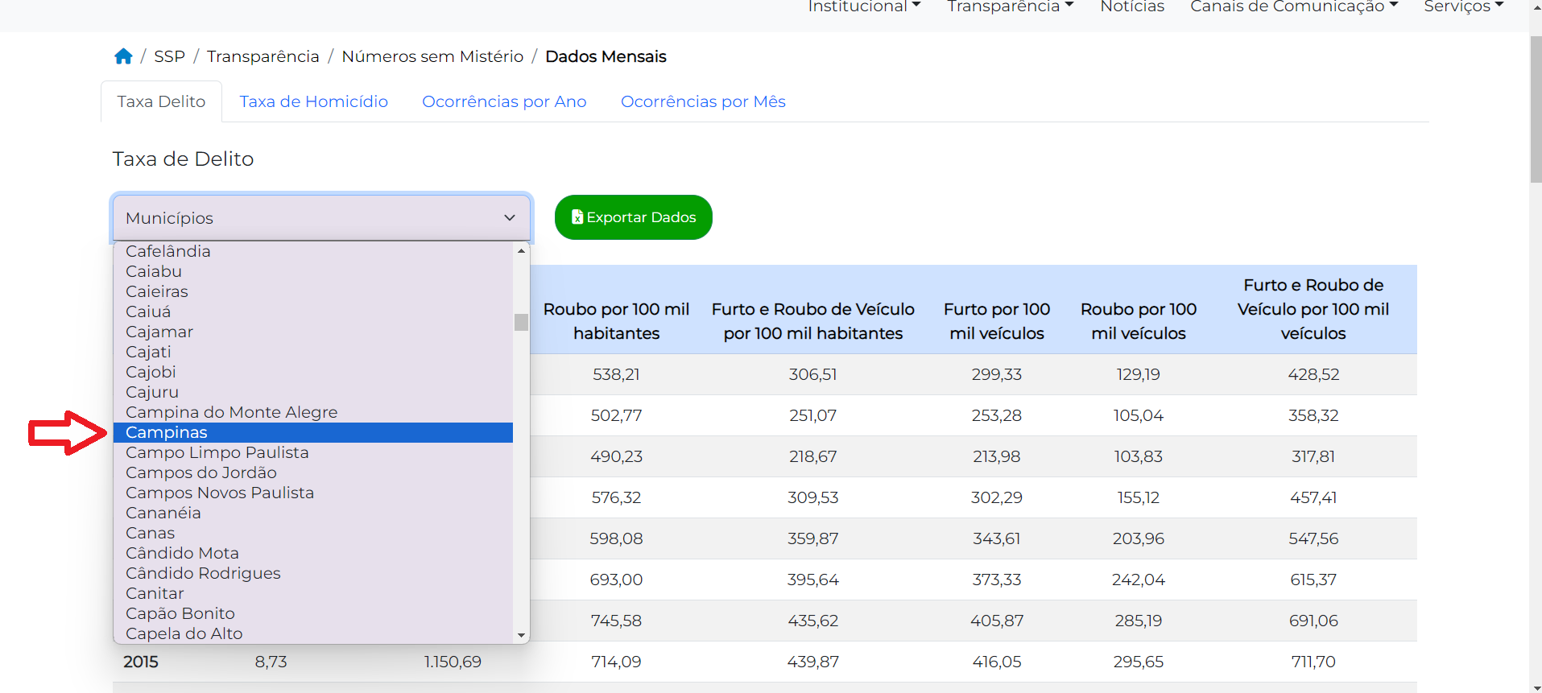
Task: Expand Canais de Comunicação menu
Action: (x=1293, y=7)
